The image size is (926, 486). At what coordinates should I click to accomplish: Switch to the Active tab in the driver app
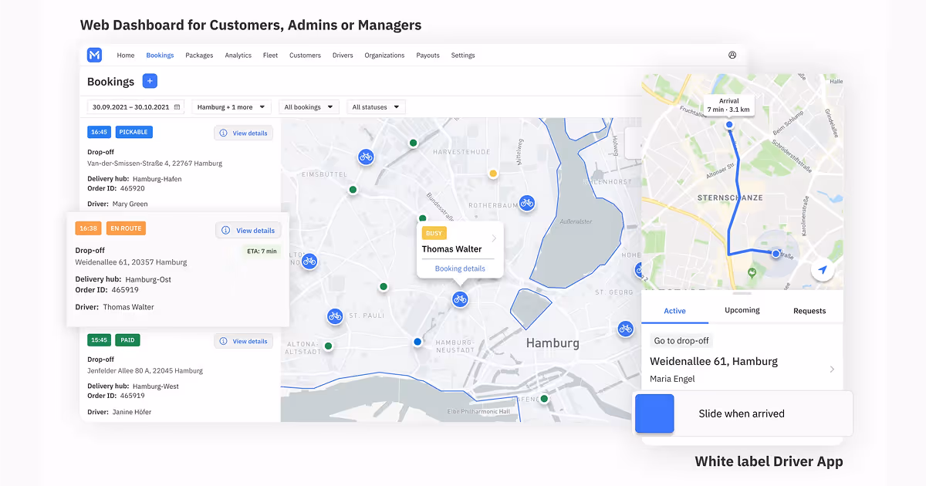(x=674, y=311)
